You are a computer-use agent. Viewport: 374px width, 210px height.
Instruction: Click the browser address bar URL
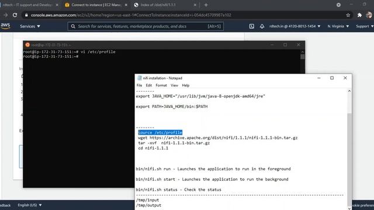[x=131, y=15]
